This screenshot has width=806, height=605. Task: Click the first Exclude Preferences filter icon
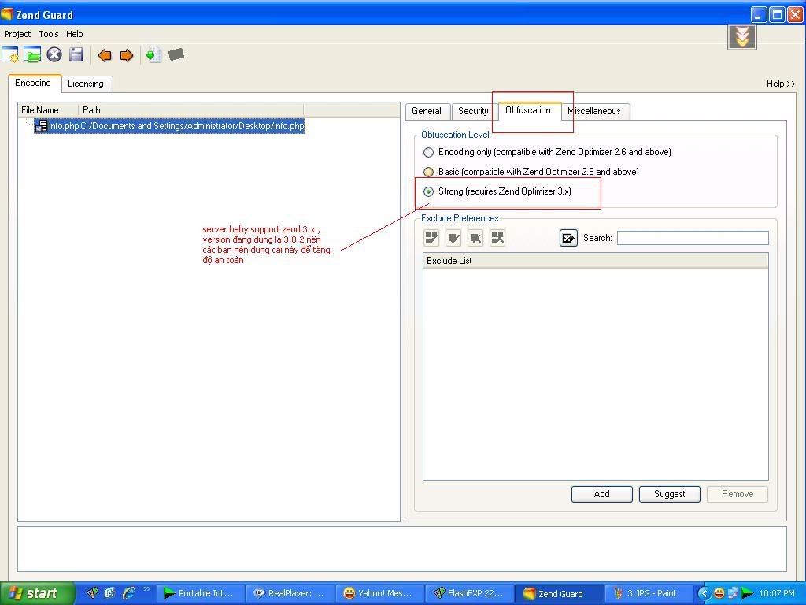pyautogui.click(x=431, y=238)
